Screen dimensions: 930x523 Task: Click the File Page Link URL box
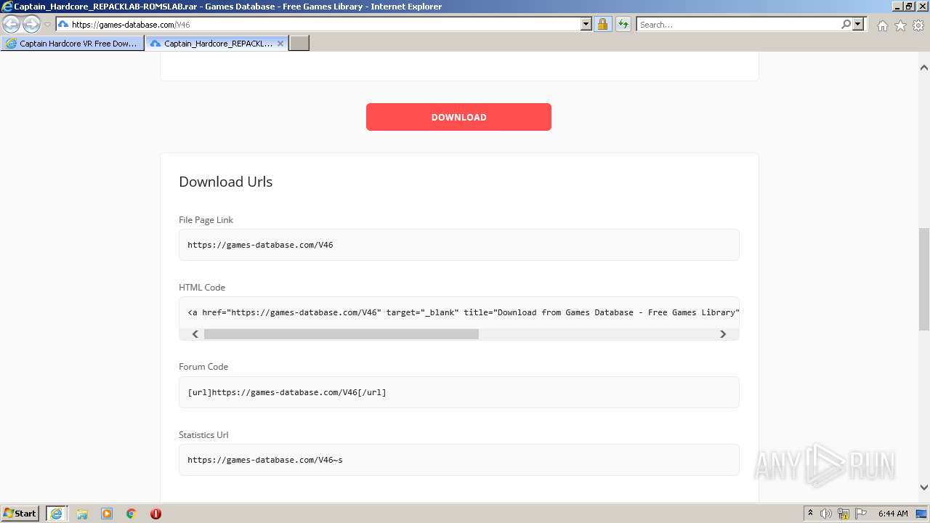click(459, 245)
